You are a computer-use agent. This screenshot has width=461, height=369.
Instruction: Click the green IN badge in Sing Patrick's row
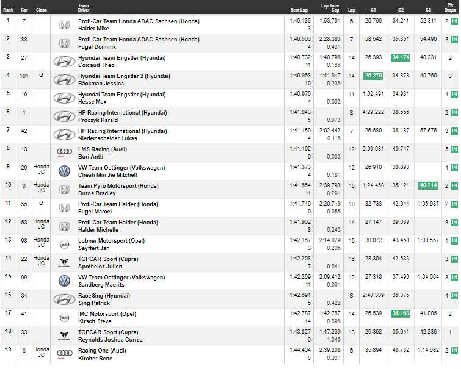454,296
